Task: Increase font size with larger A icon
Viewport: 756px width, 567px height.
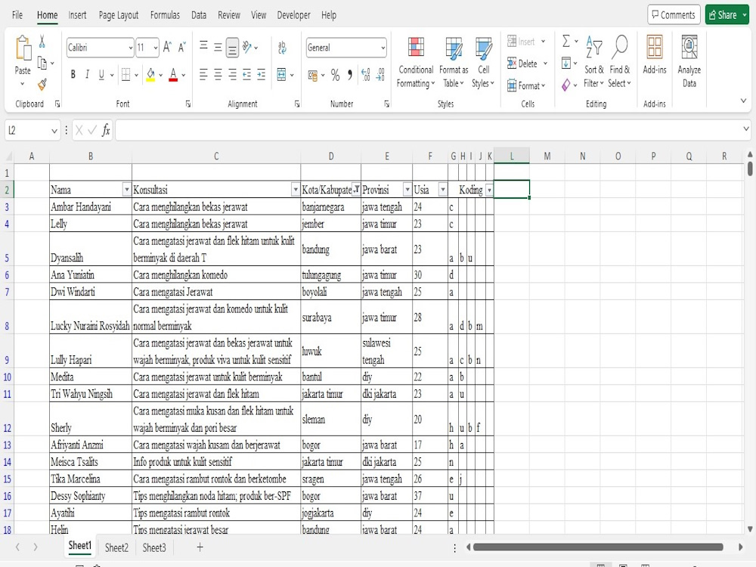Action: 167,47
